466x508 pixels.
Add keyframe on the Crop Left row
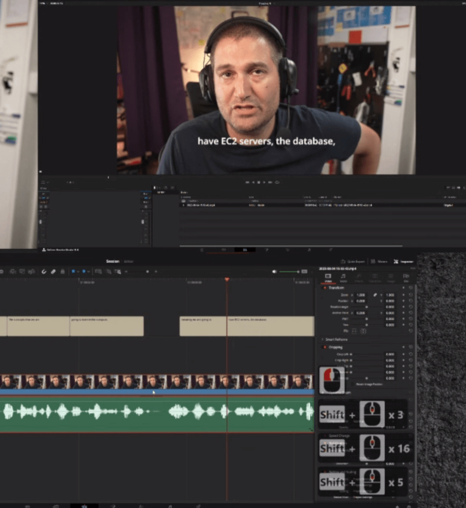tap(403, 355)
